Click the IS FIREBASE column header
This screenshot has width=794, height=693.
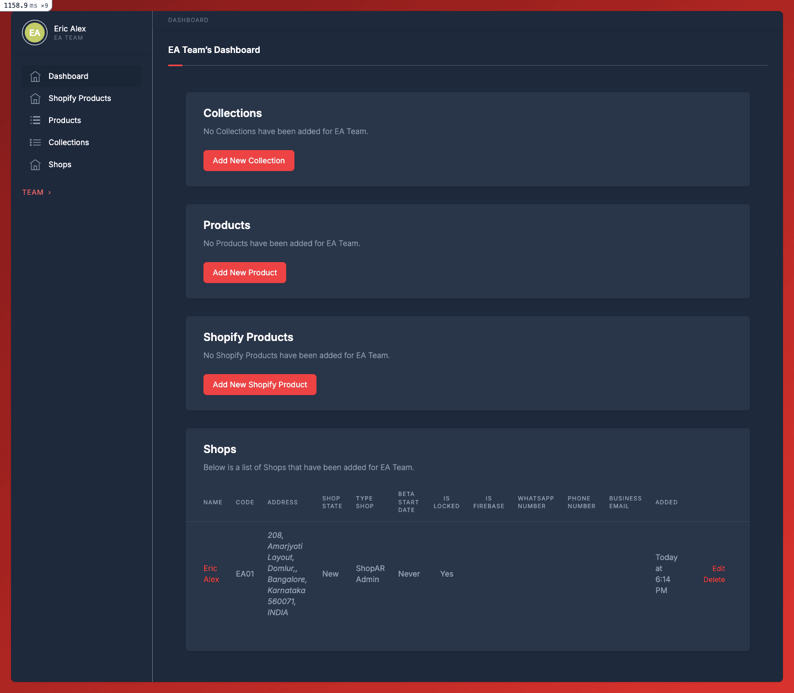[489, 502]
